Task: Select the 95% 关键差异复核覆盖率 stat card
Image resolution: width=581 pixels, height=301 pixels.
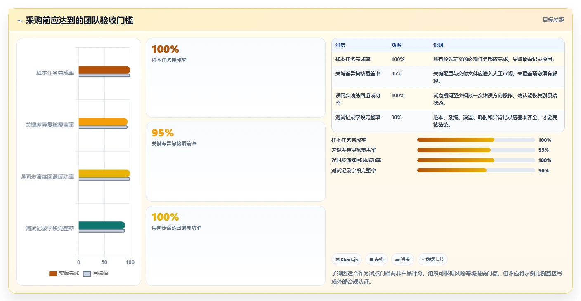Action: [236, 162]
